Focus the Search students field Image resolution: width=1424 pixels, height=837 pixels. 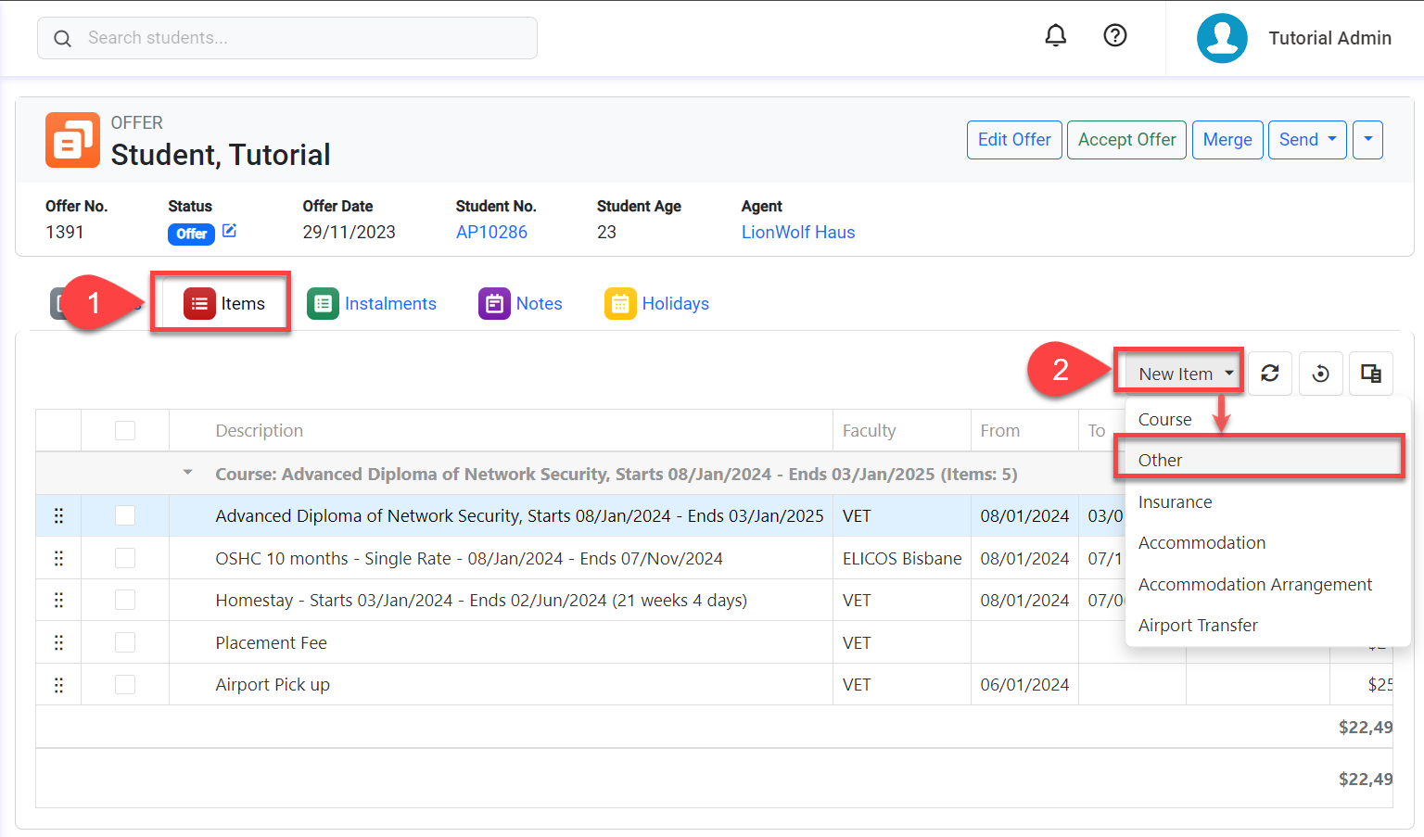coord(287,38)
